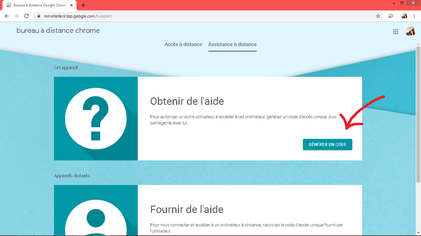
Task: Select the Assistance à distance tab
Action: pyautogui.click(x=232, y=45)
